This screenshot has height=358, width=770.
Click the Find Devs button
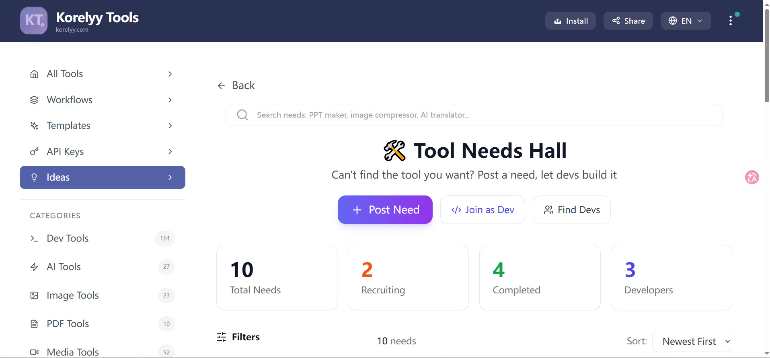pyautogui.click(x=572, y=210)
